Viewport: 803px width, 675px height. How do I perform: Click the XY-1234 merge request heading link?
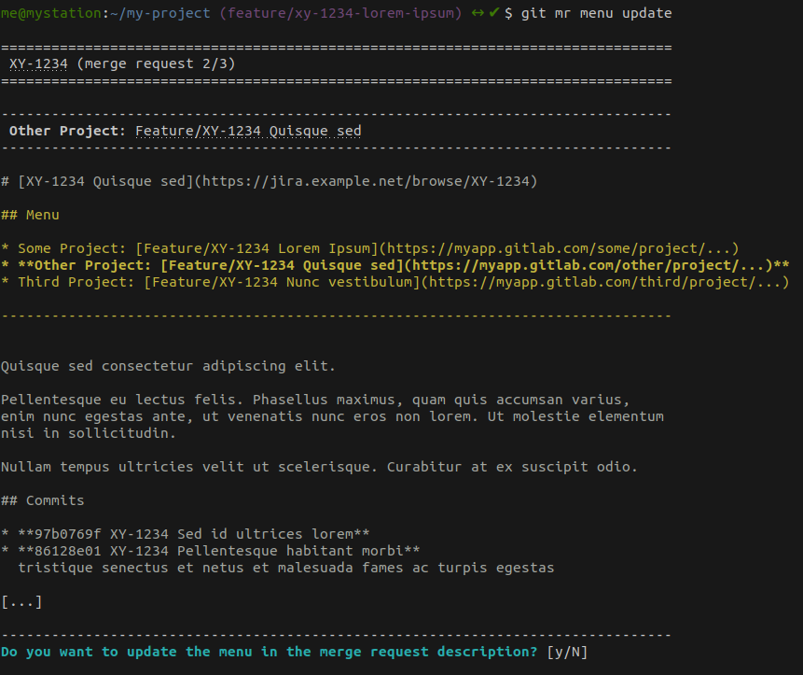[38, 64]
